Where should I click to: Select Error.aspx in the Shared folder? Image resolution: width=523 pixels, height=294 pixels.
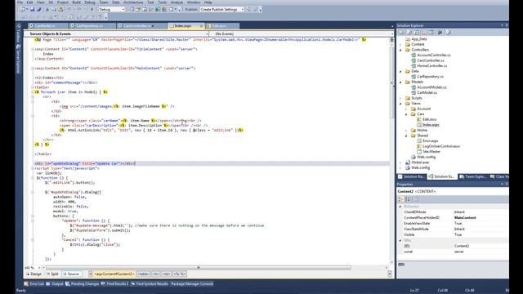click(431, 141)
